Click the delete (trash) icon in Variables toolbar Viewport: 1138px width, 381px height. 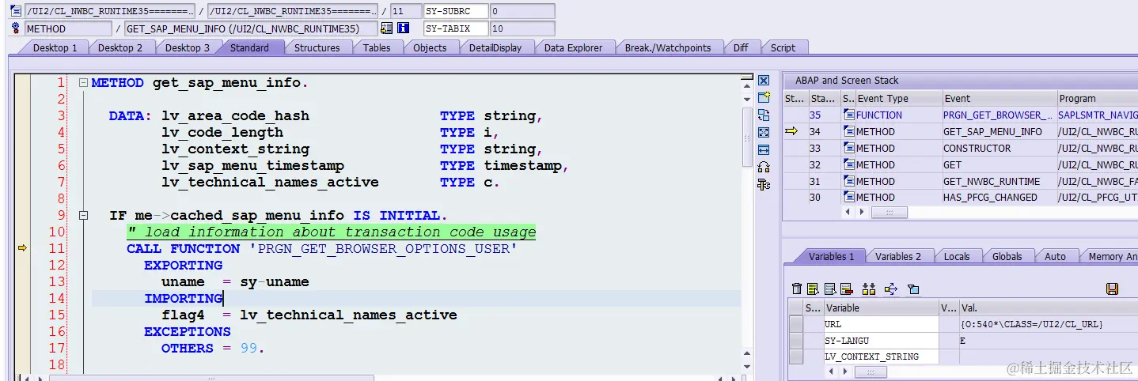(x=797, y=289)
